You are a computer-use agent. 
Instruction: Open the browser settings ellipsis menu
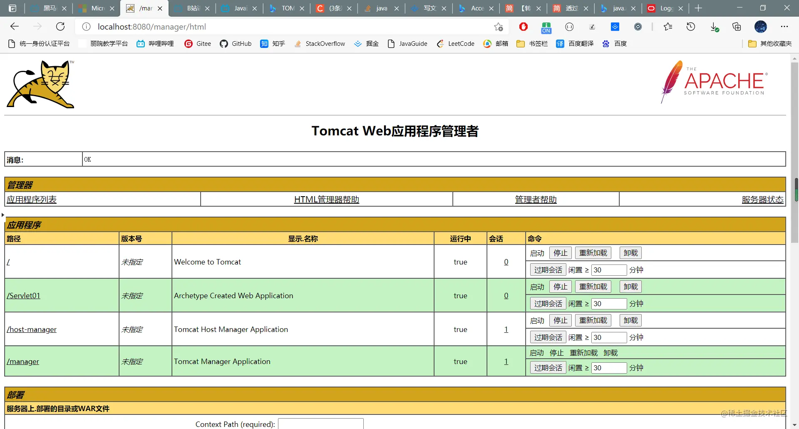[784, 27]
